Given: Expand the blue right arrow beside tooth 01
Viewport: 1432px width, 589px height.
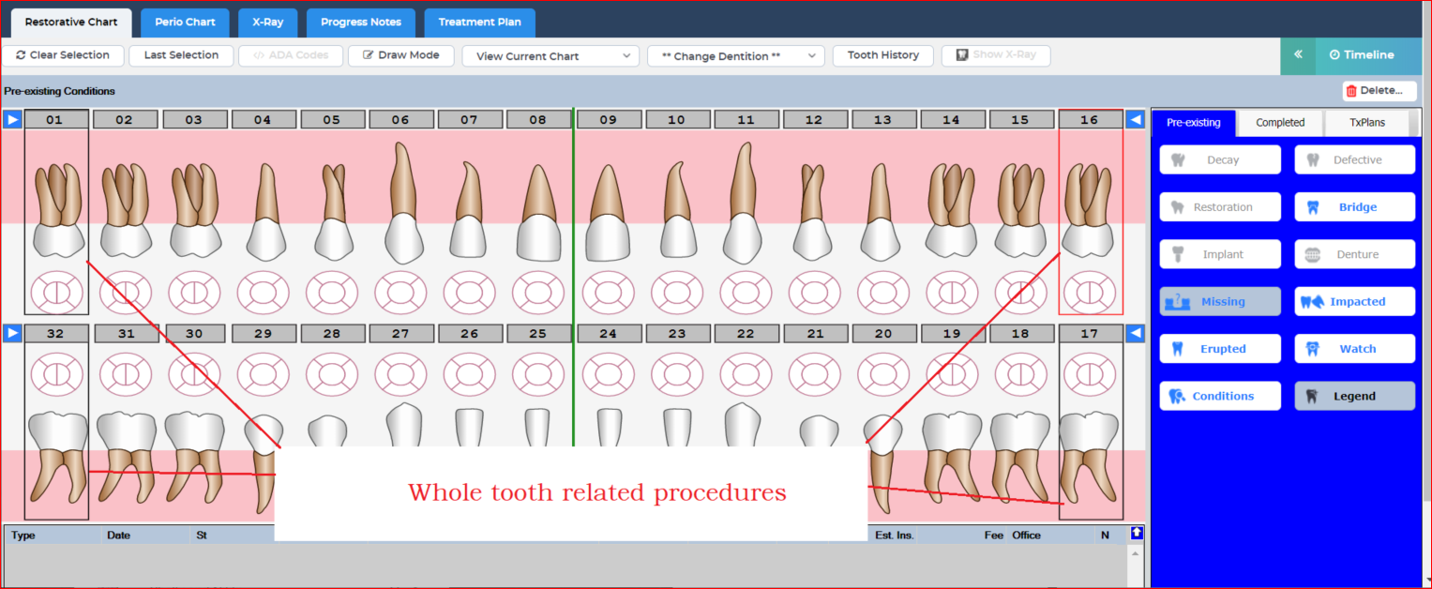Looking at the screenshot, I should coord(11,119).
